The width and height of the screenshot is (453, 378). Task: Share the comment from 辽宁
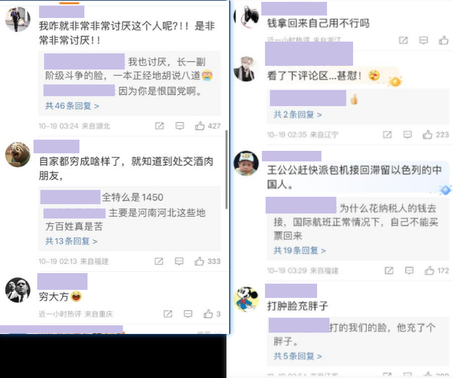[387, 135]
